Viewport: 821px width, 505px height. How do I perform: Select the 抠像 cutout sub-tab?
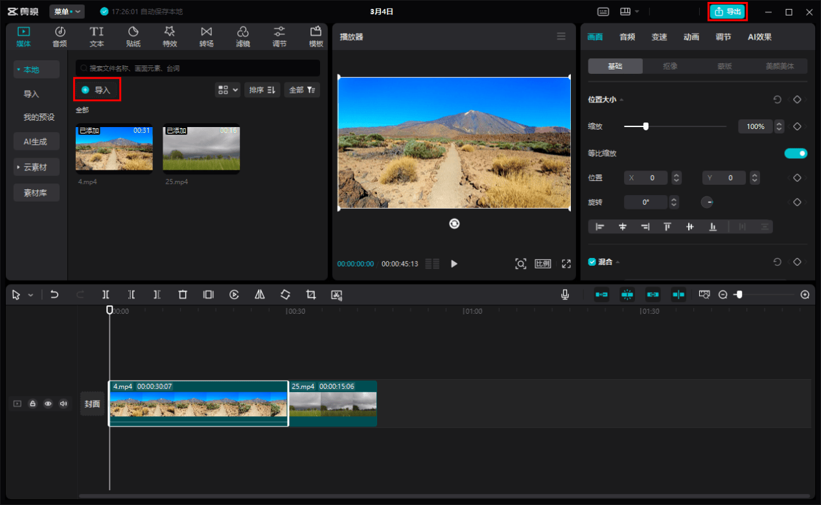(x=670, y=66)
